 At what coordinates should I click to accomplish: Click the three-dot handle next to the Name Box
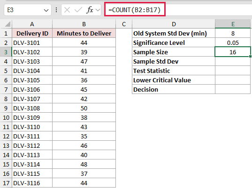(x=56, y=10)
